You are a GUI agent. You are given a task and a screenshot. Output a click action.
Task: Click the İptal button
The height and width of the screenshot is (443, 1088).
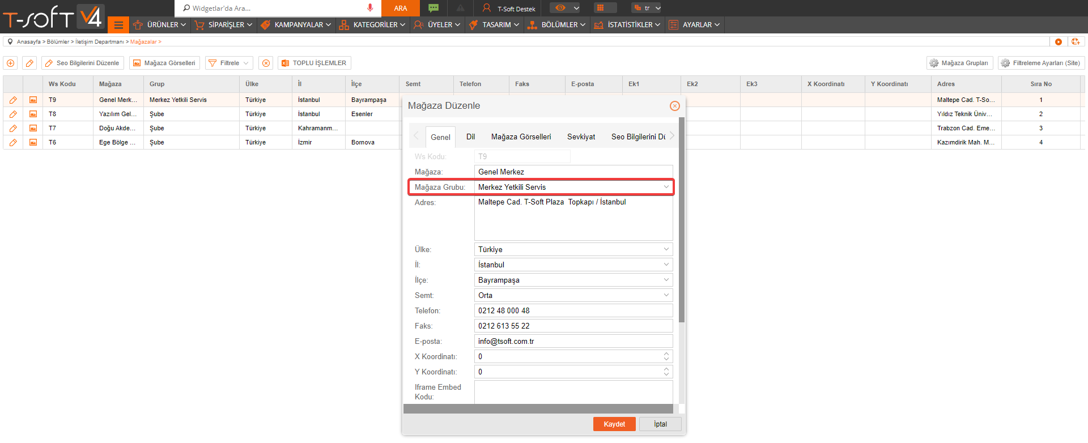tap(660, 424)
